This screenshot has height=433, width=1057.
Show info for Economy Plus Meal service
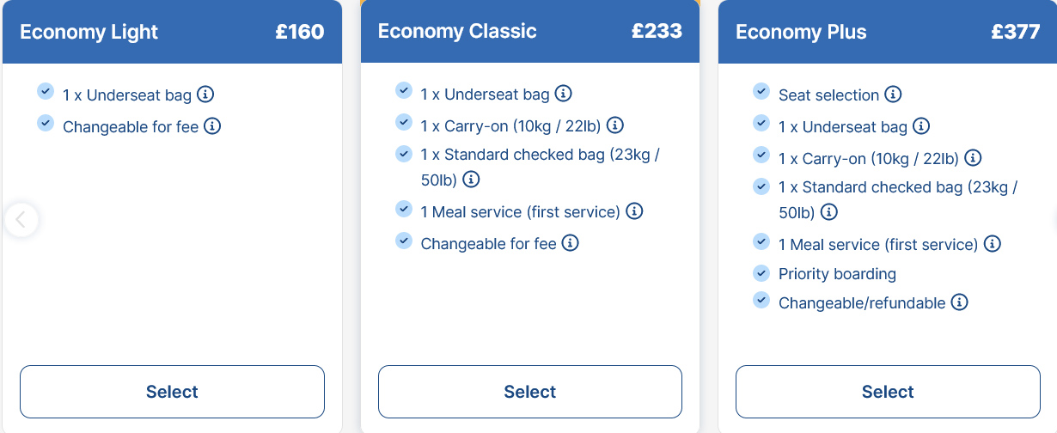[993, 244]
